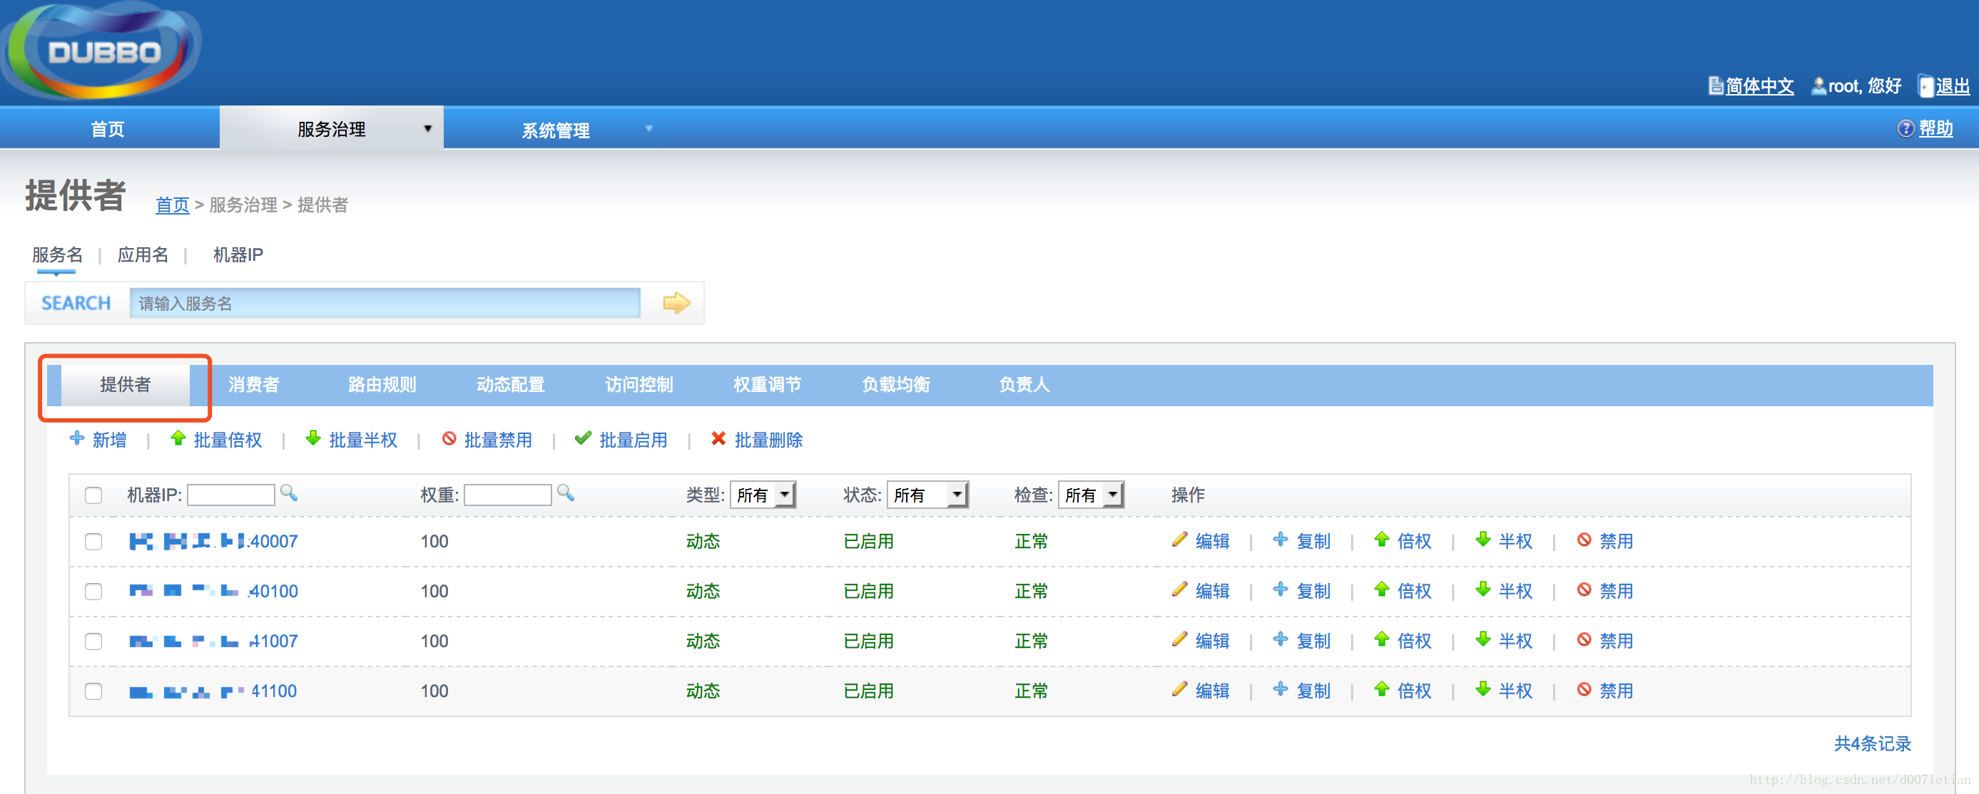This screenshot has height=794, width=1979.
Task: Select the 服务名 search type
Action: 57,254
